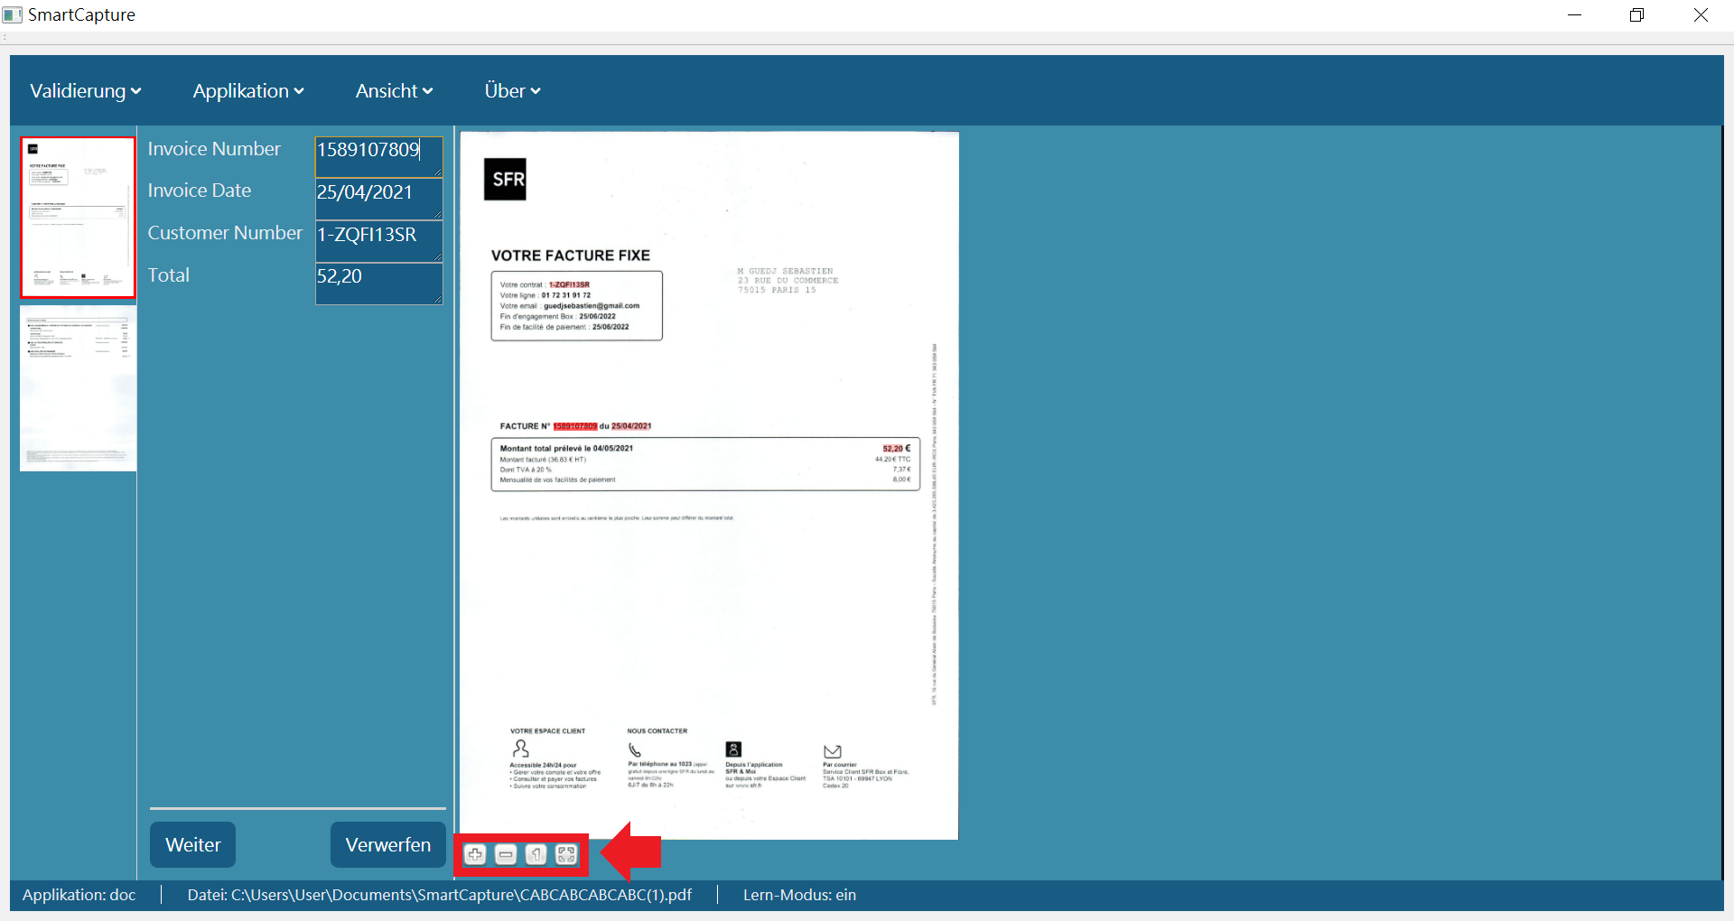The height and width of the screenshot is (921, 1734).
Task: Minimize the SmartCapture window
Action: 1574,15
